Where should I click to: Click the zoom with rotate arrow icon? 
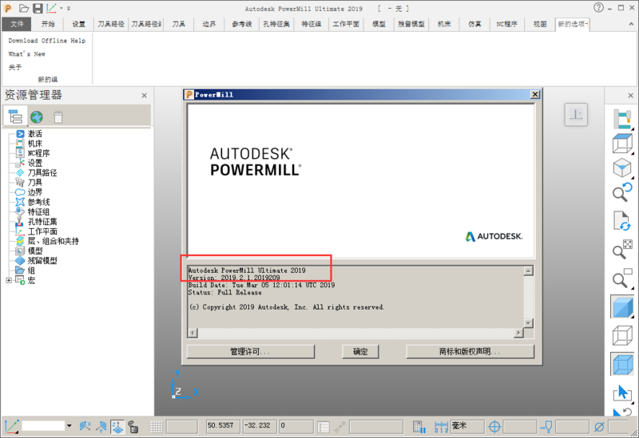coord(622,191)
